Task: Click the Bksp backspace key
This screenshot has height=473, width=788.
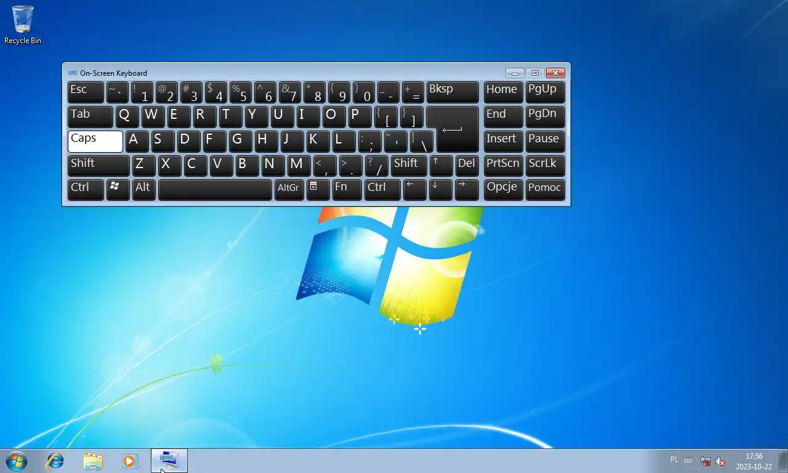Action: pos(452,92)
